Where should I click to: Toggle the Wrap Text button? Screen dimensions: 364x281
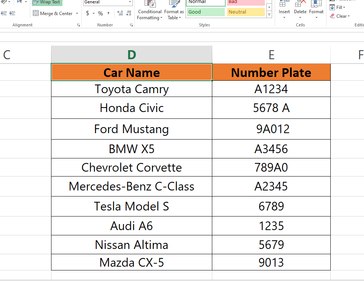pyautogui.click(x=47, y=2)
